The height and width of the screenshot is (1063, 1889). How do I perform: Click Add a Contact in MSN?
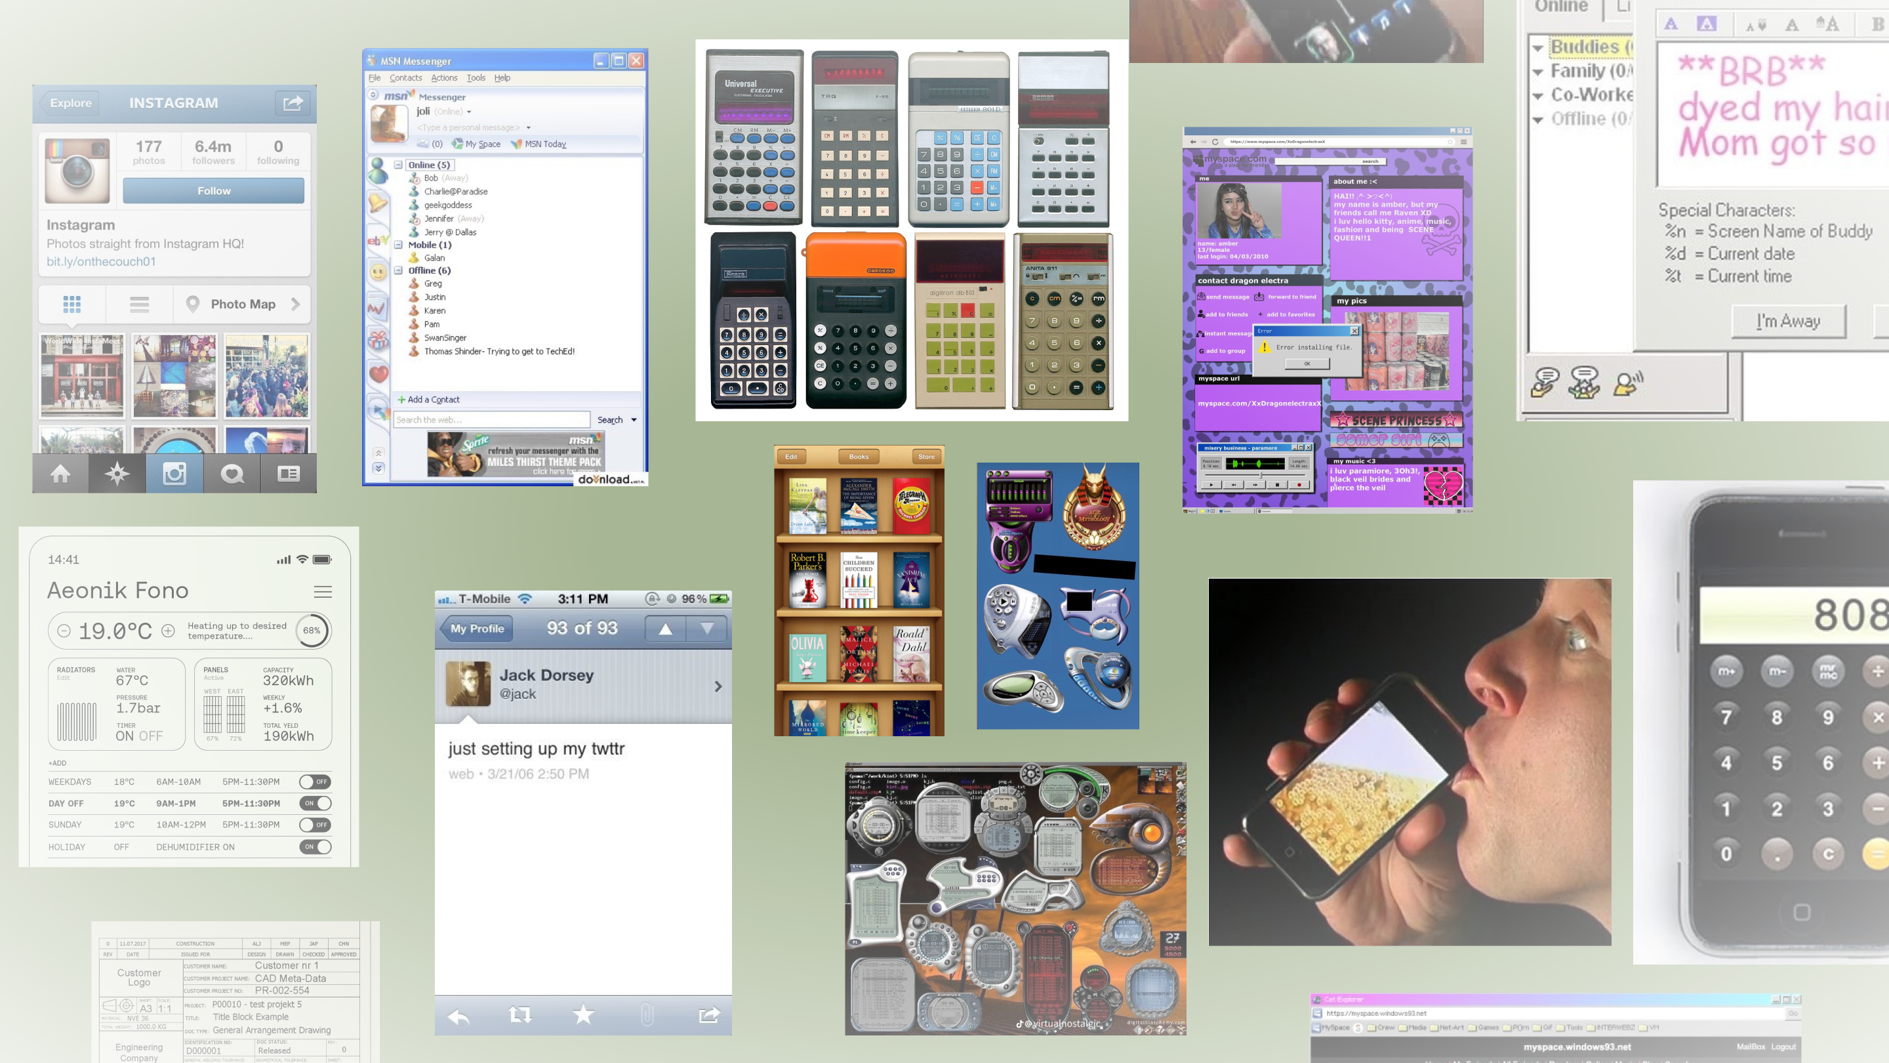(428, 400)
